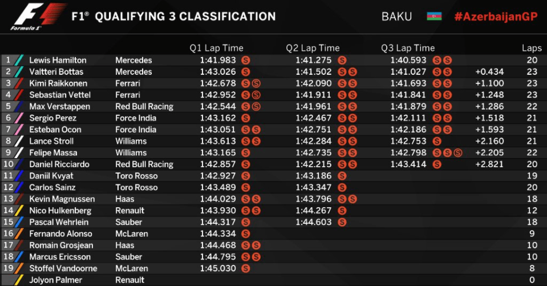This screenshot has width=547, height=286.
Task: Click Alonso's Q1 supersoft tyre icon
Action: pos(246,234)
